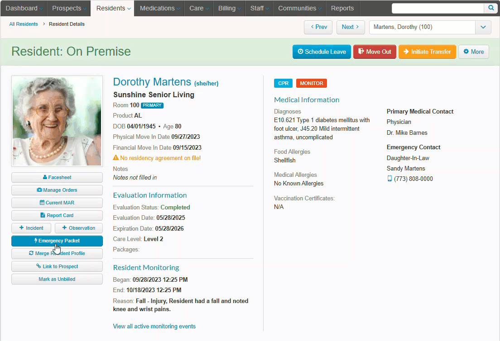The height and width of the screenshot is (341, 500).
Task: Open the More actions button
Action: click(474, 52)
